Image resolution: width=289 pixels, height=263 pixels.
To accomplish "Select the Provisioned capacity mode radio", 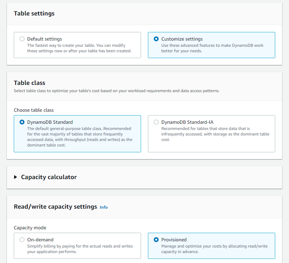I will (x=156, y=240).
